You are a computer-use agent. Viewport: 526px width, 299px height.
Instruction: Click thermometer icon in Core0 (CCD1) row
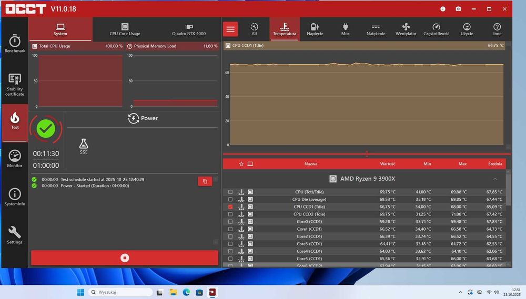[x=241, y=222]
